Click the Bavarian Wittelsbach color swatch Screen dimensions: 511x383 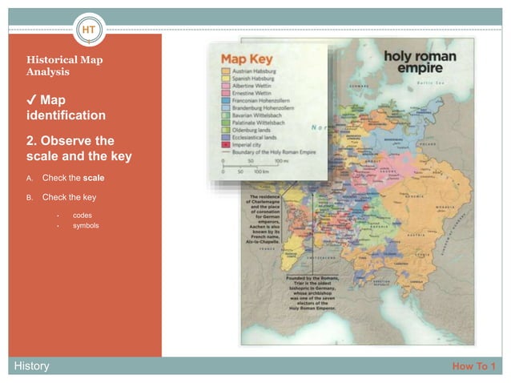coord(226,115)
